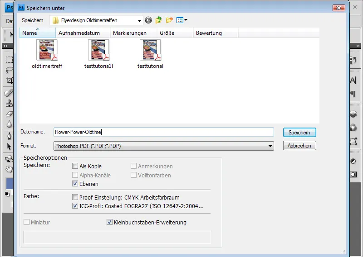Go back to the last visited folder

[x=148, y=20]
